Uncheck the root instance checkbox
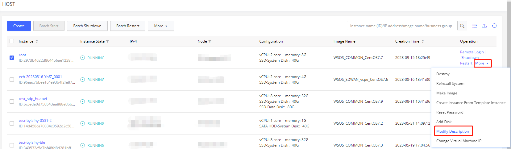The width and height of the screenshot is (511, 149). [x=12, y=58]
